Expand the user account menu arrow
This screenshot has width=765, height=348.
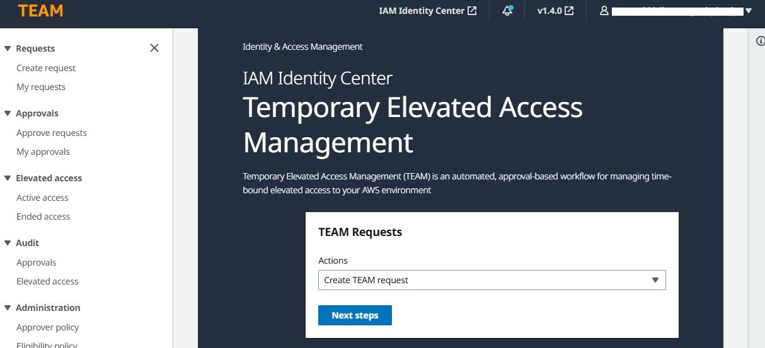click(x=749, y=11)
